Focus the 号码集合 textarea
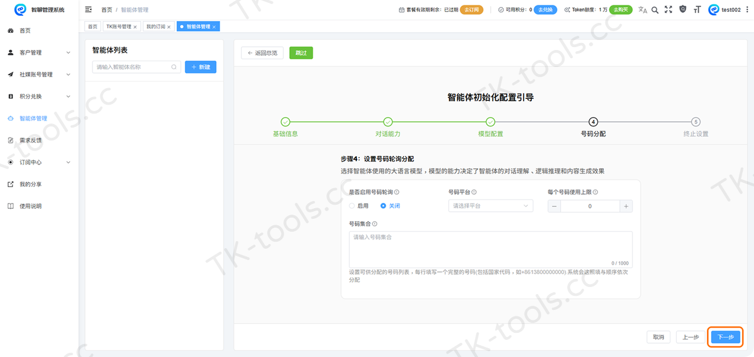The height and width of the screenshot is (357, 754). click(x=491, y=249)
